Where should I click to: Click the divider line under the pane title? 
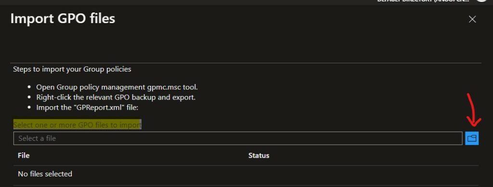click(246, 63)
